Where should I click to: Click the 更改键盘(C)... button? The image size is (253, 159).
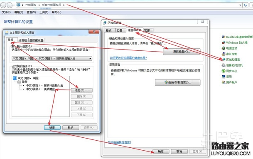(x=182, y=52)
